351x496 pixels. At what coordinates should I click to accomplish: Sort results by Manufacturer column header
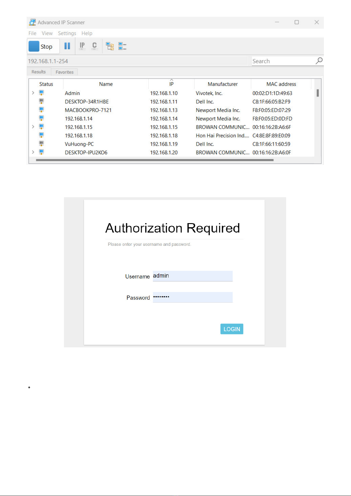tap(223, 84)
